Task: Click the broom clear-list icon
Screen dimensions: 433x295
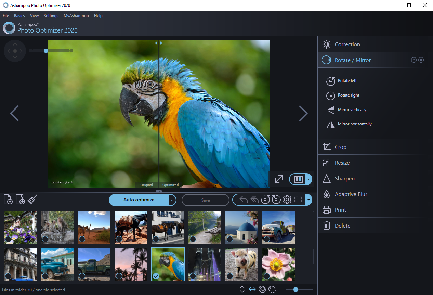Action: [x=32, y=199]
